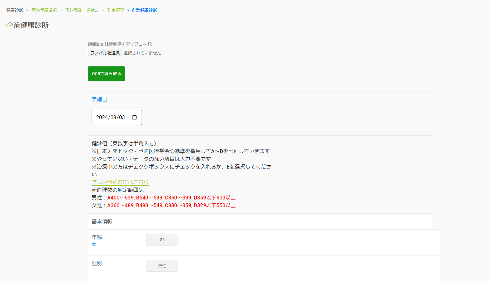Click the 年齢 row label

point(97,237)
